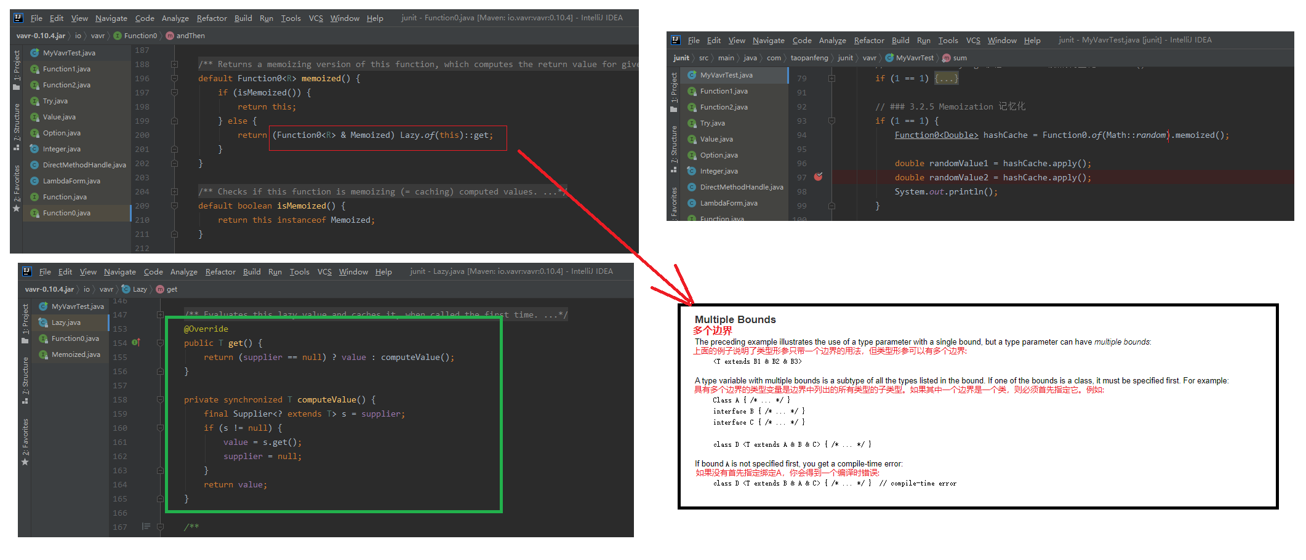Click sum method icon in MyVavrTest.java breadcrumb

click(947, 58)
